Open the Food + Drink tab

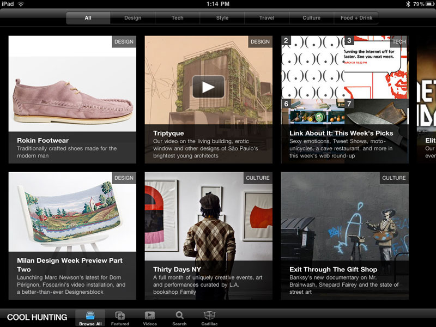(x=356, y=18)
